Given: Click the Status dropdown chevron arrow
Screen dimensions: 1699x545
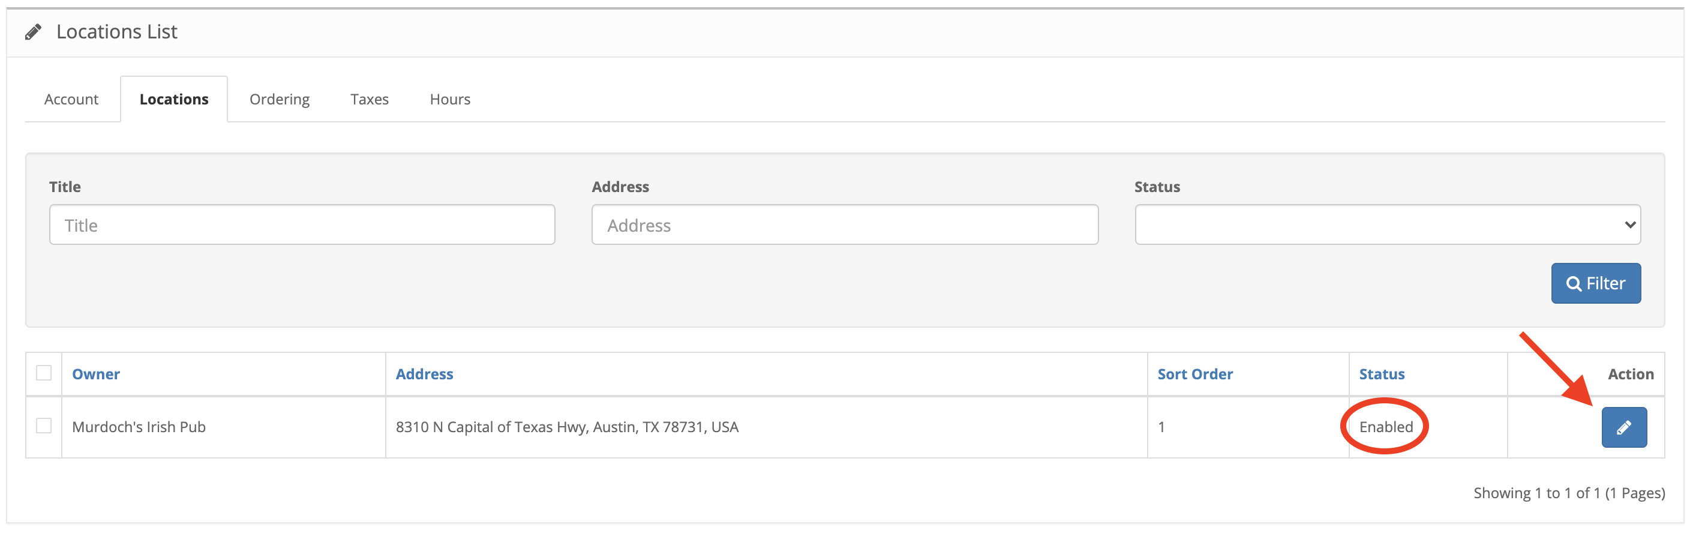Looking at the screenshot, I should pos(1630,225).
